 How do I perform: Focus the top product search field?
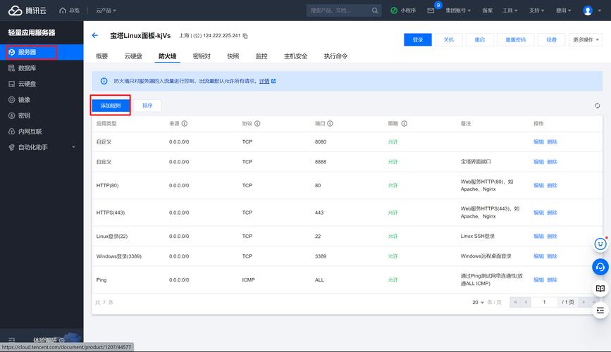[338, 11]
